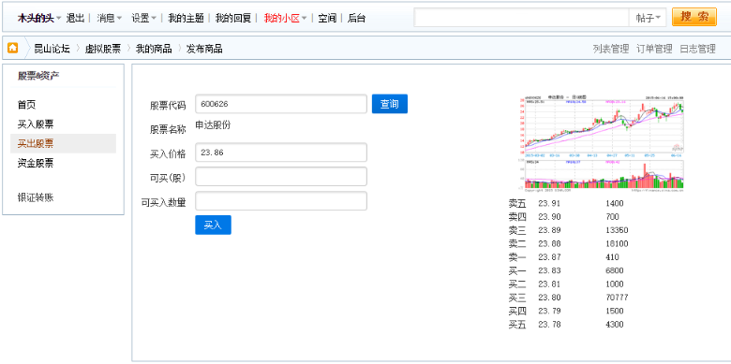Viewport: 731px width, 364px height.
Task: Navigate to 我的商品 breadcrumb
Action: [154, 49]
